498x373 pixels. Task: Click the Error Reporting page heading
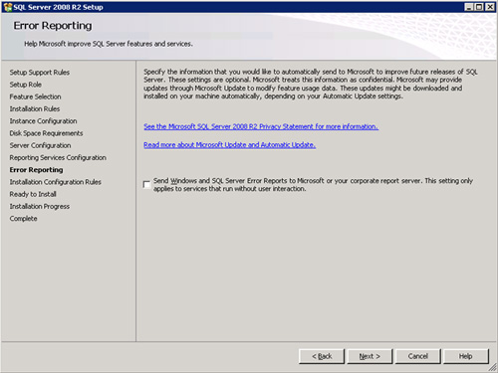53,26
